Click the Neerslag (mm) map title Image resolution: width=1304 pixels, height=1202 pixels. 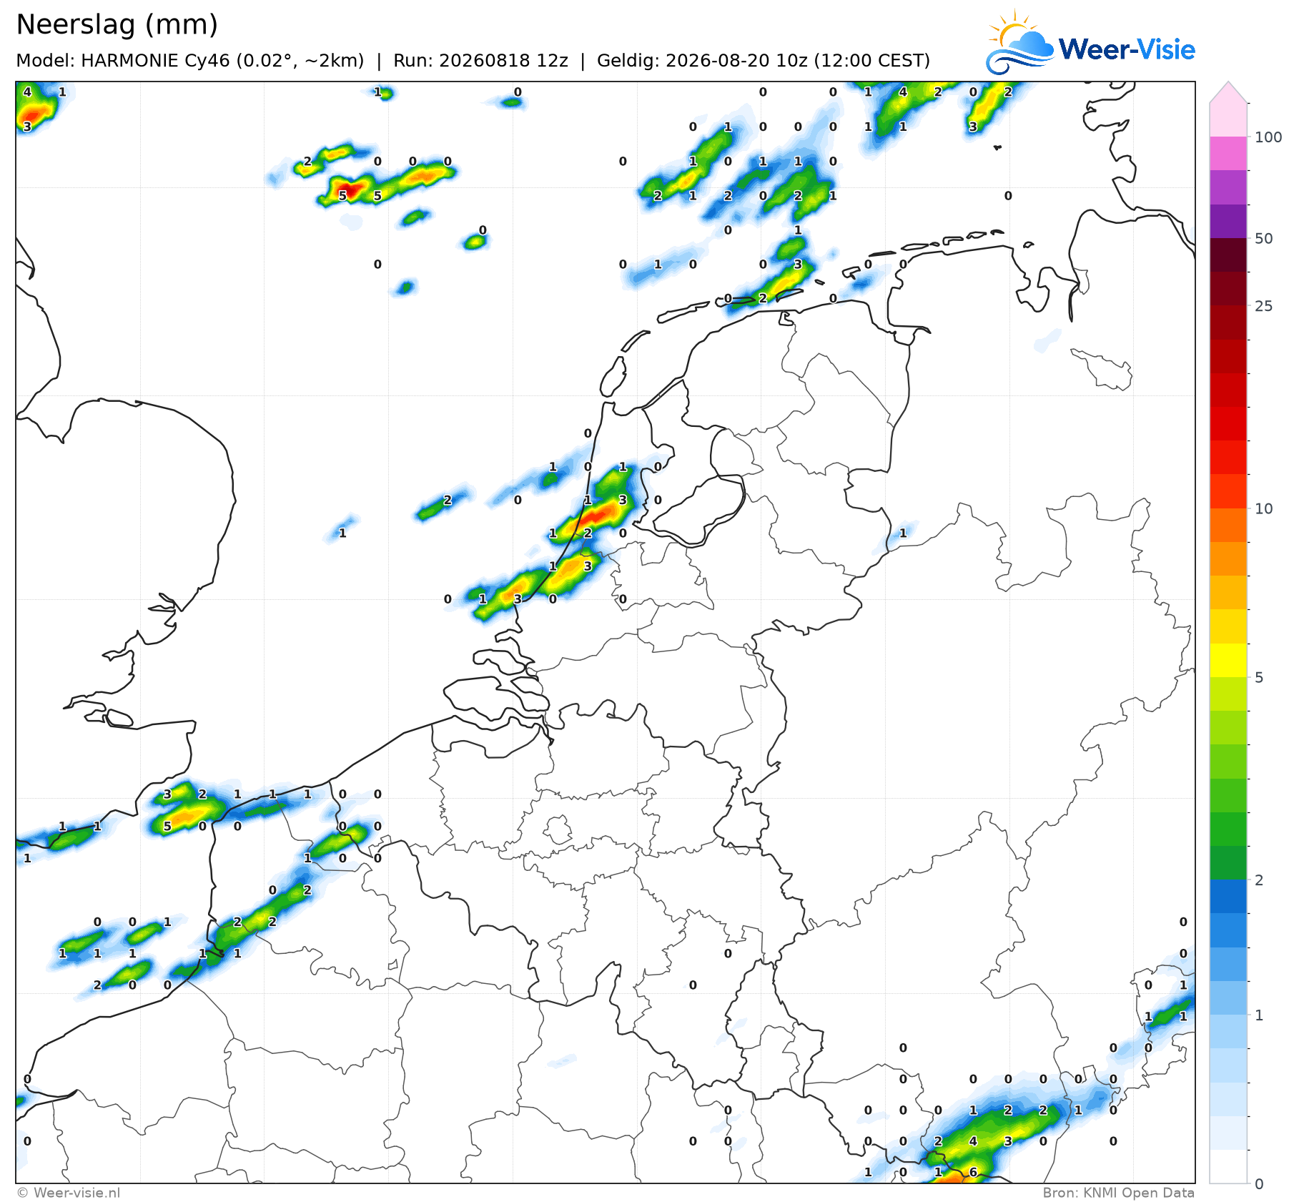tap(117, 25)
